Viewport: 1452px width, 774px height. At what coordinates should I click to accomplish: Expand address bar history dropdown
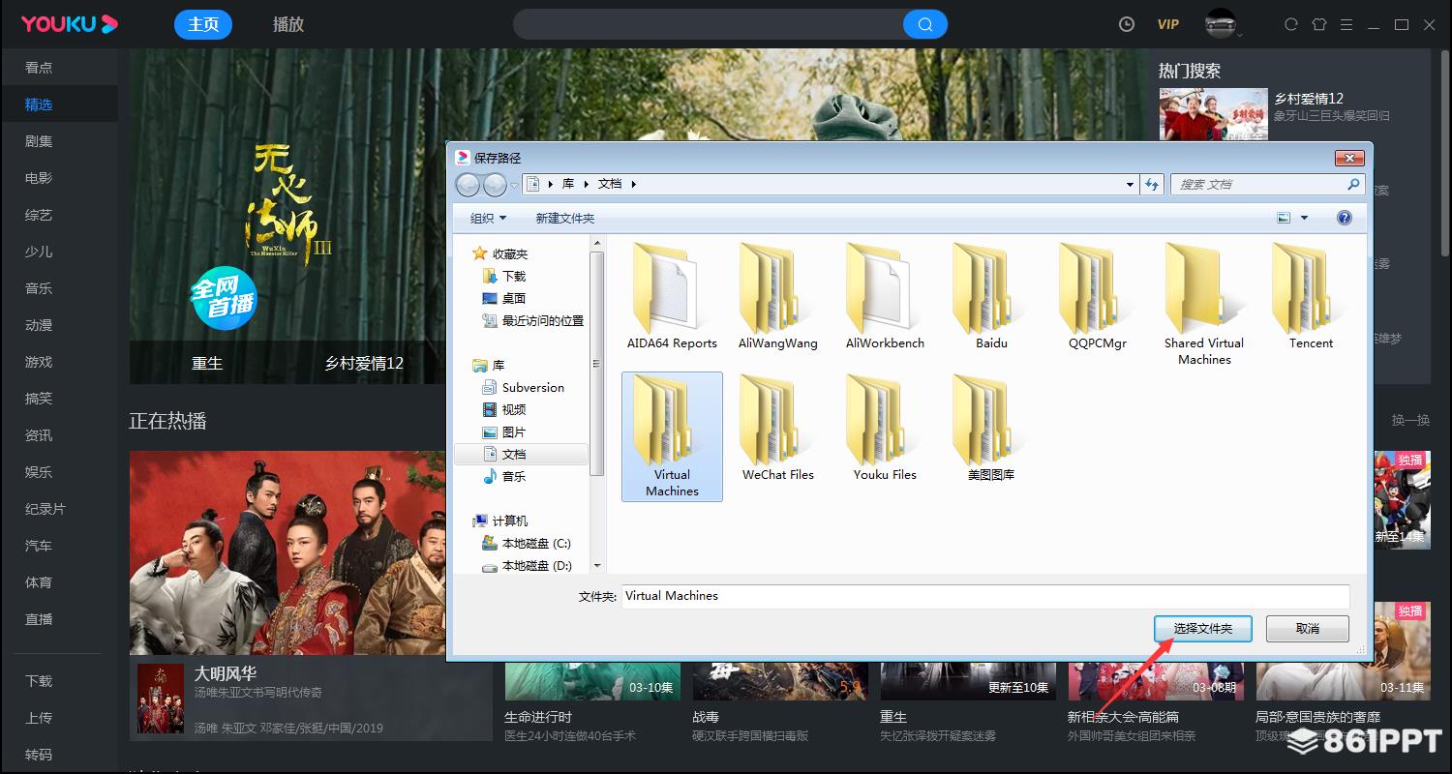click(x=1130, y=184)
